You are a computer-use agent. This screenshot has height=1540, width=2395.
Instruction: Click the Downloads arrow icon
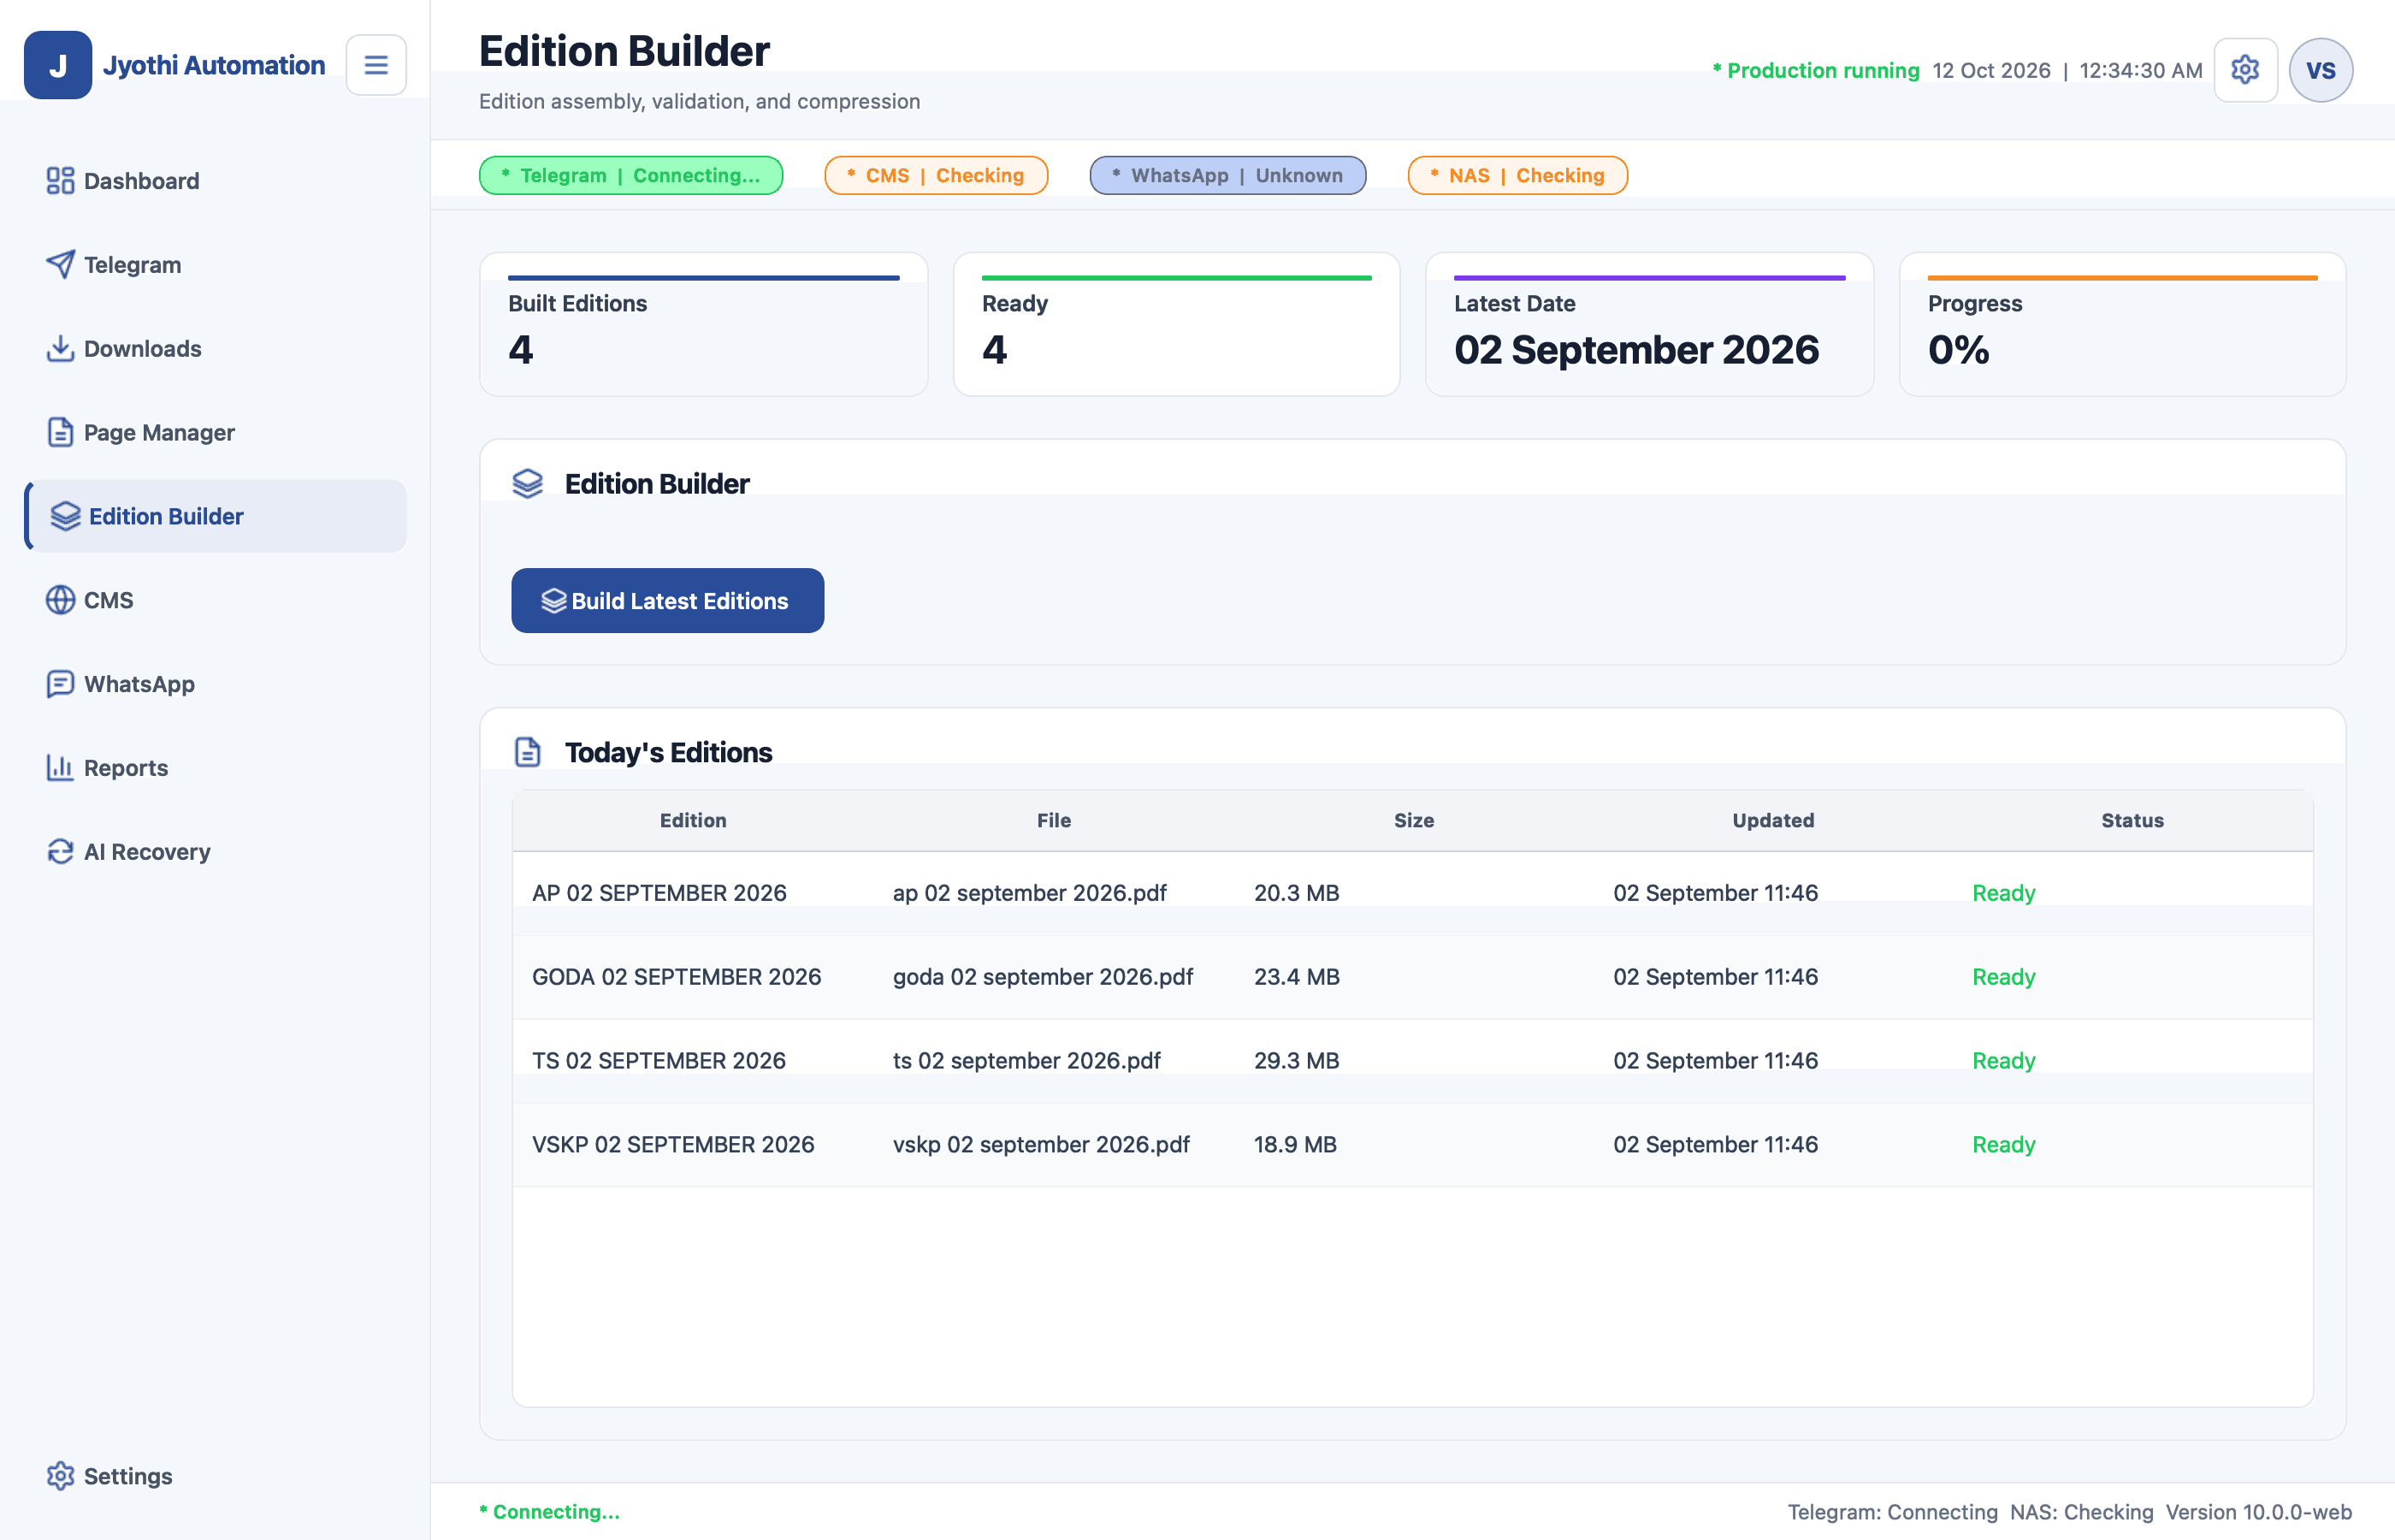coord(60,349)
